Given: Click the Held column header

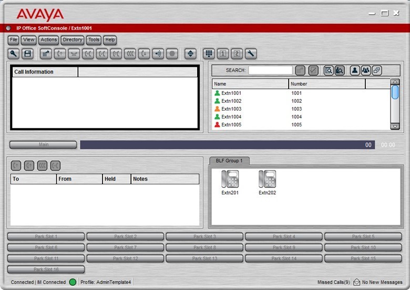Looking at the screenshot, I should (x=117, y=179).
